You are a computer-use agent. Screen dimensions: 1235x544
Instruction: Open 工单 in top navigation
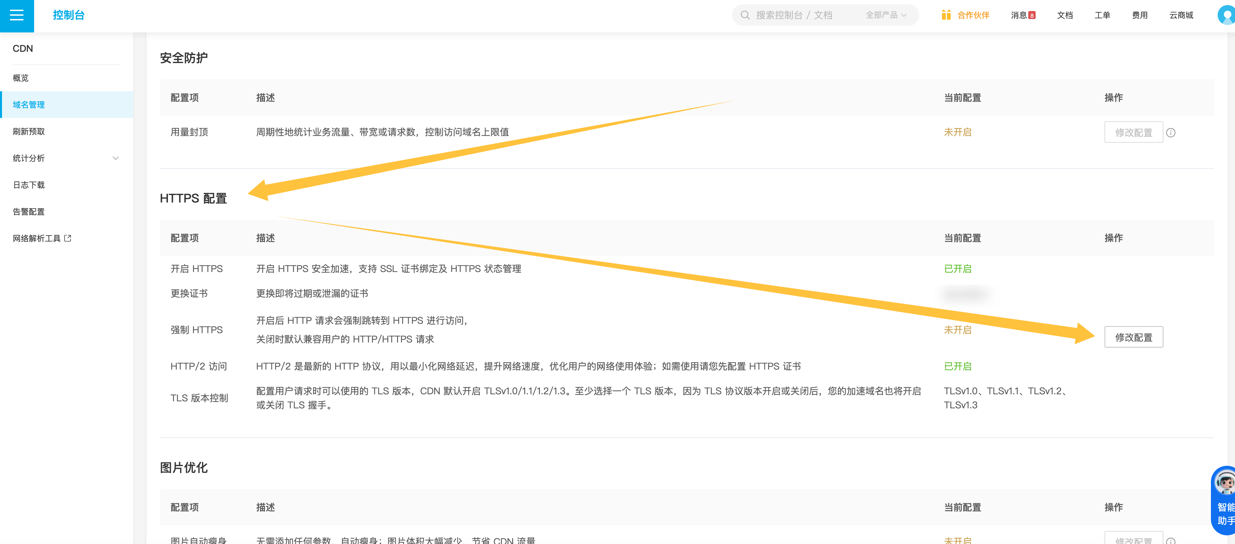[1102, 15]
